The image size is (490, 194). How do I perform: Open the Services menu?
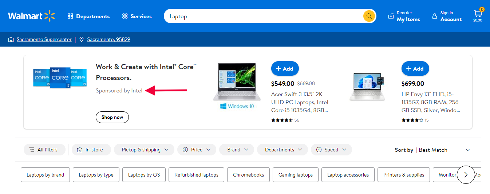137,16
